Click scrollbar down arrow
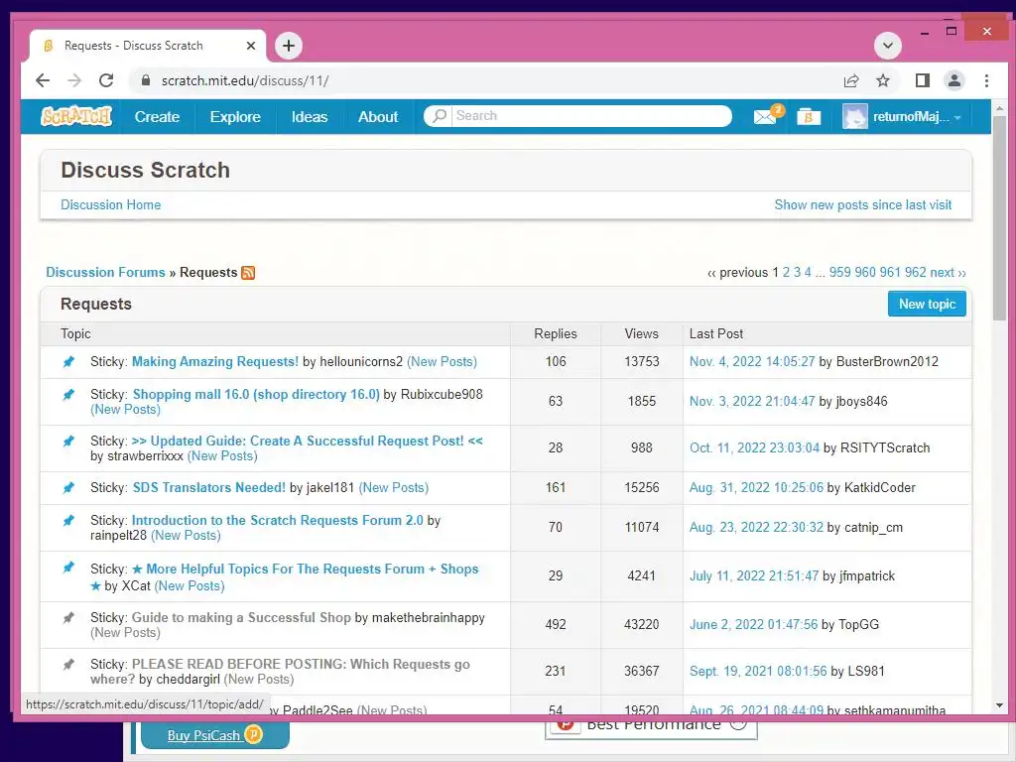This screenshot has height=762, width=1016. [998, 705]
